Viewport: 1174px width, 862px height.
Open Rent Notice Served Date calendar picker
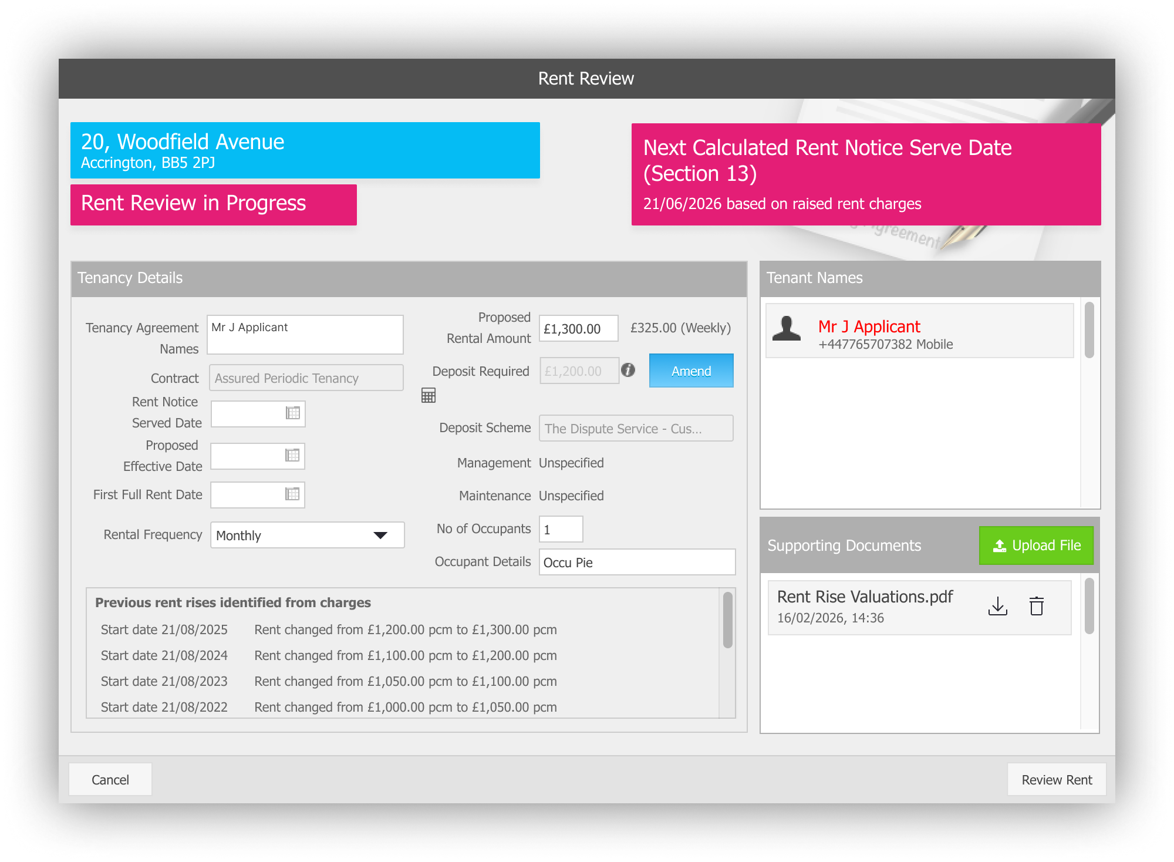coord(292,413)
